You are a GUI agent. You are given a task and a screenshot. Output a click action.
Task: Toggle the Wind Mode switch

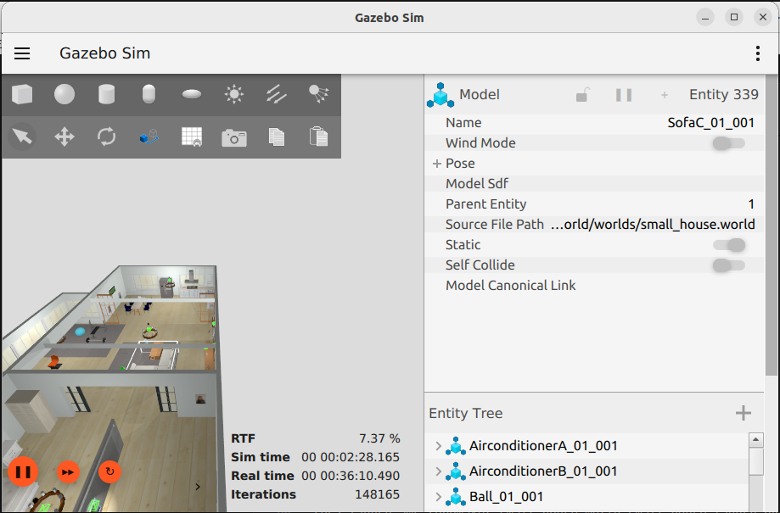(728, 143)
